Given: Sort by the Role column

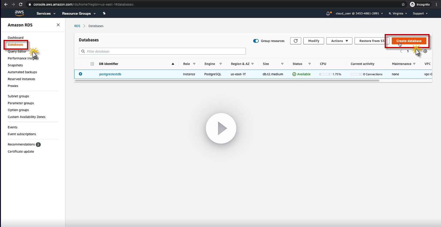Looking at the screenshot, I should pyautogui.click(x=194, y=64).
